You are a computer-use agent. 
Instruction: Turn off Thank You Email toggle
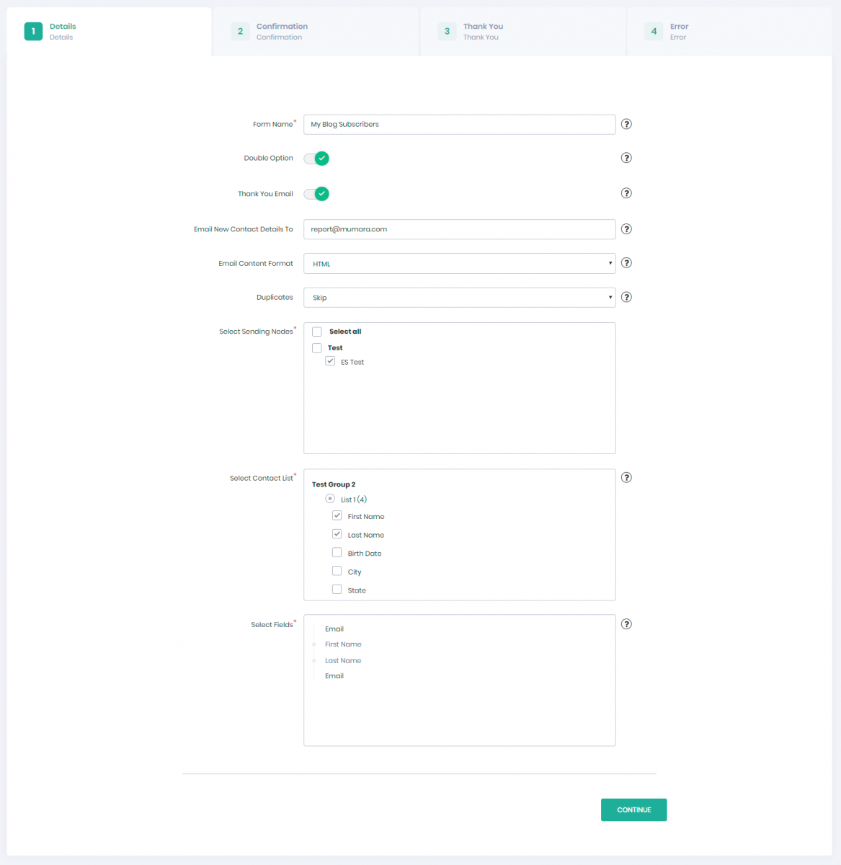coord(316,194)
